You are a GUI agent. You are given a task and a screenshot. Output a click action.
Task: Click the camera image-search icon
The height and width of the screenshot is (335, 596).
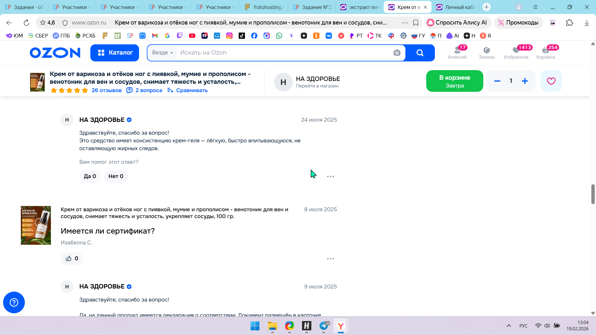click(x=397, y=53)
